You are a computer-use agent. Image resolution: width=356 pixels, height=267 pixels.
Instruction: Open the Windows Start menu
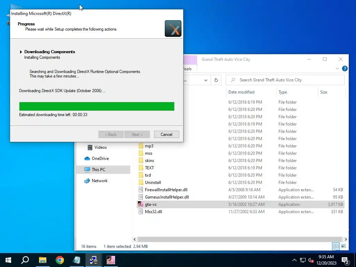[8, 260]
